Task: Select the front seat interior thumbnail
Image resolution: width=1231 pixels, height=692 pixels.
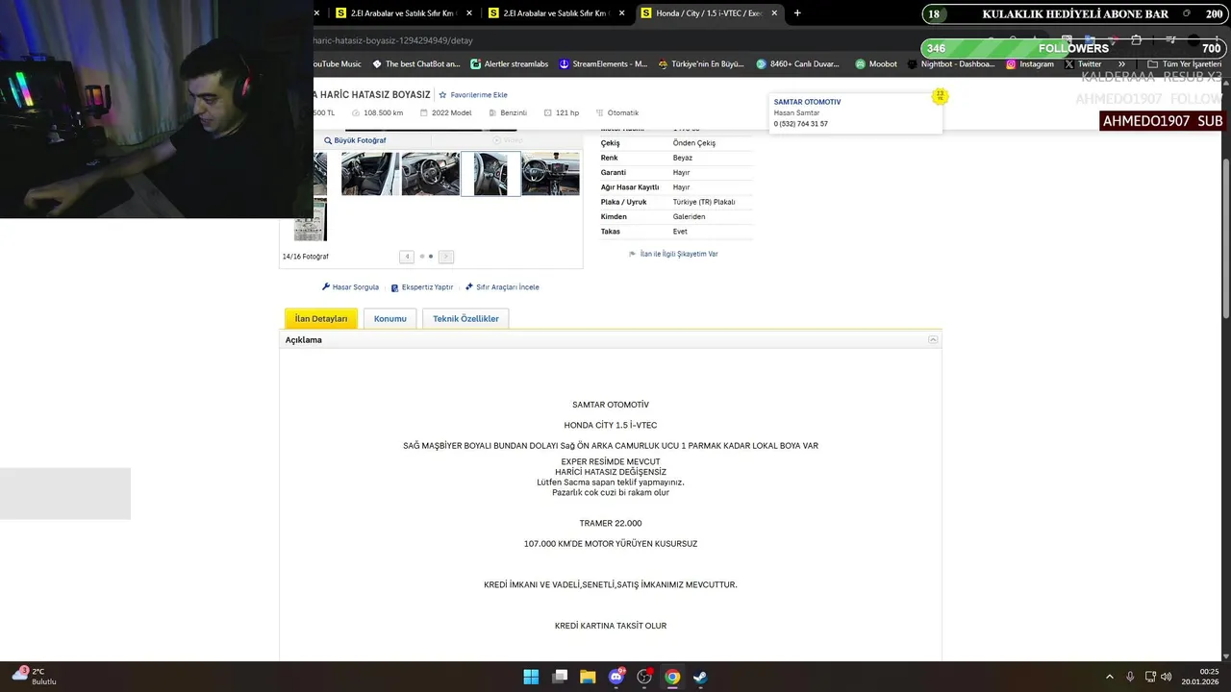Action: (370, 174)
